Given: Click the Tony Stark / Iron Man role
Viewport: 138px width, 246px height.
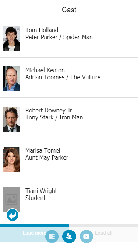Looking at the screenshot, I should 54,117.
